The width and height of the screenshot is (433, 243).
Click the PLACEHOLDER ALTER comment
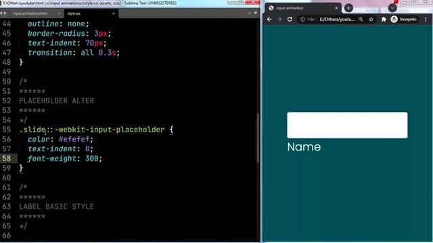[x=57, y=101]
